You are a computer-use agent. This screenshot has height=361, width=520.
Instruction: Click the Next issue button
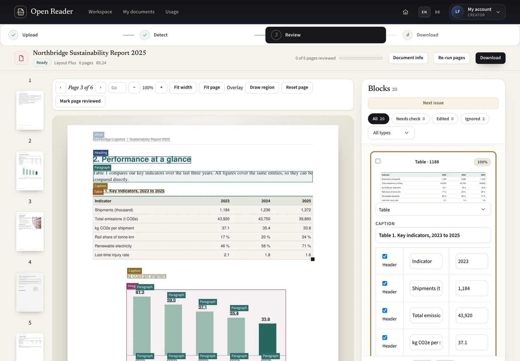pyautogui.click(x=433, y=103)
